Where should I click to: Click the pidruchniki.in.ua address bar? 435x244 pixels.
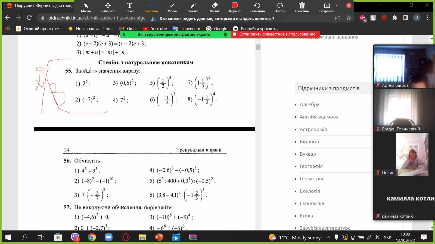[x=97, y=18]
